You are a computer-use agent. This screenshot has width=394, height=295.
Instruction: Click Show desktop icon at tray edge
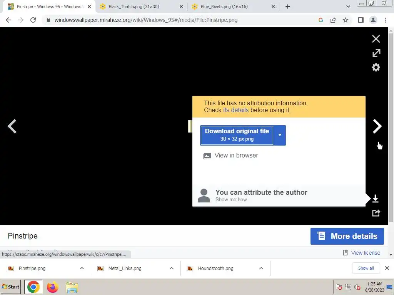pos(390,287)
